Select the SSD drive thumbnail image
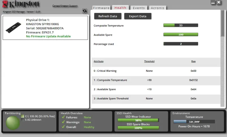 [13, 27]
